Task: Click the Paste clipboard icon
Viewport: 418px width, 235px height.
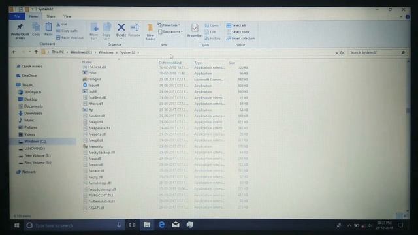Action: [x=48, y=27]
